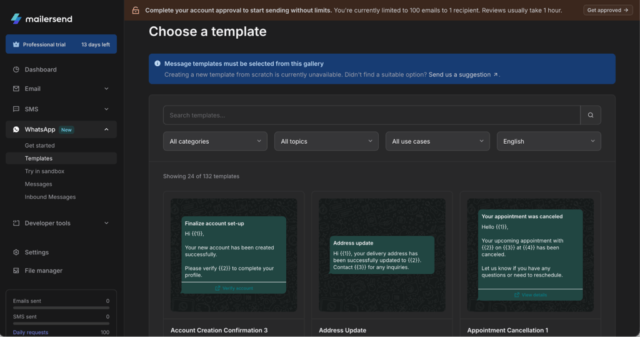This screenshot has height=337, width=640.
Task: Click the View details button in template preview
Action: pos(531,295)
